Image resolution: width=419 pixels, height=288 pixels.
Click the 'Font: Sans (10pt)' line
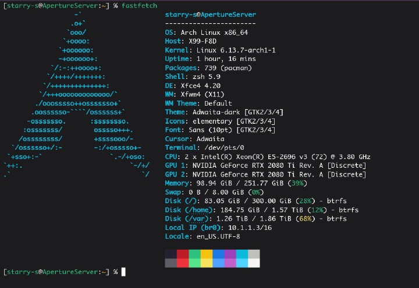[x=220, y=130]
